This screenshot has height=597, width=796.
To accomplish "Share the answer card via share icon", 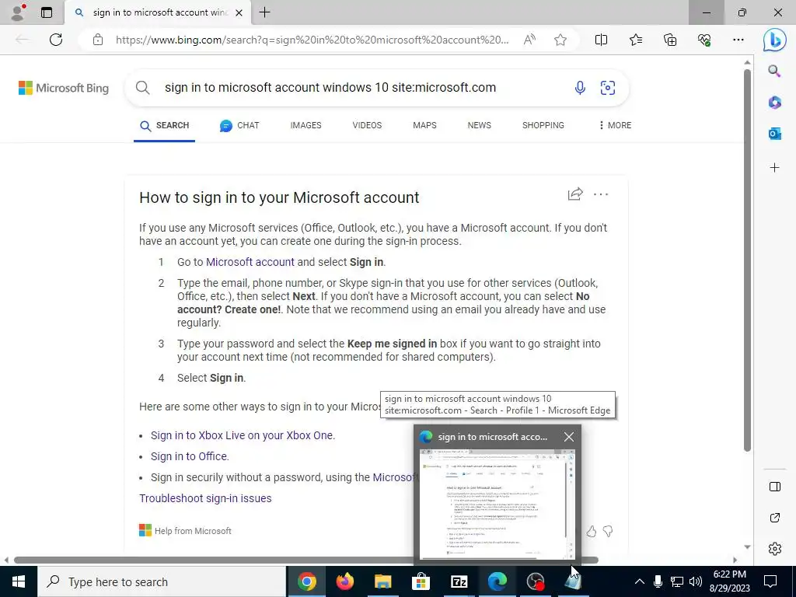I will (x=575, y=194).
